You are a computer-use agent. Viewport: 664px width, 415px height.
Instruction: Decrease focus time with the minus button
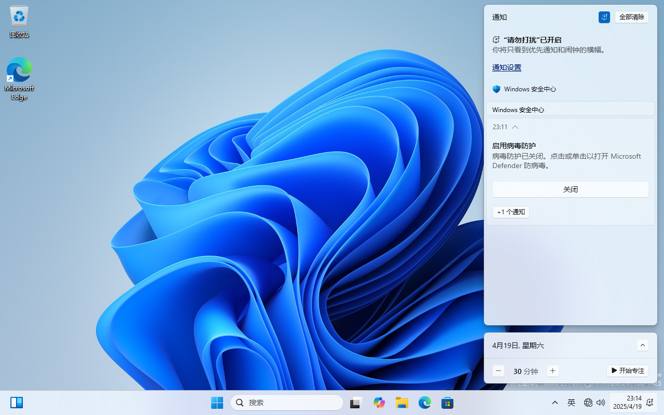click(x=499, y=371)
